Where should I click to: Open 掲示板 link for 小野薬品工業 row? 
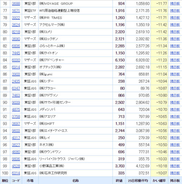(x=175, y=166)
